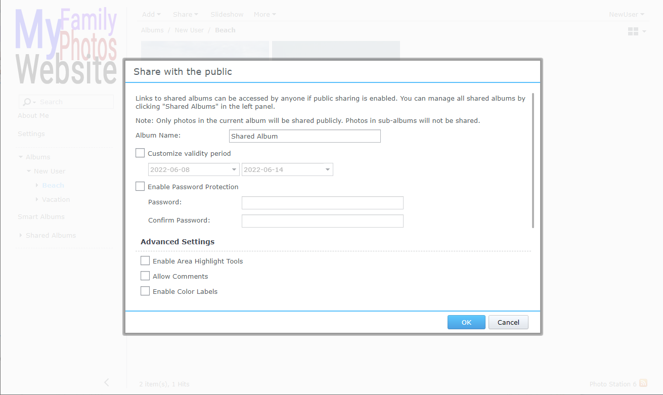
Task: Tick Enable Password Protection checkbox
Action: point(140,187)
